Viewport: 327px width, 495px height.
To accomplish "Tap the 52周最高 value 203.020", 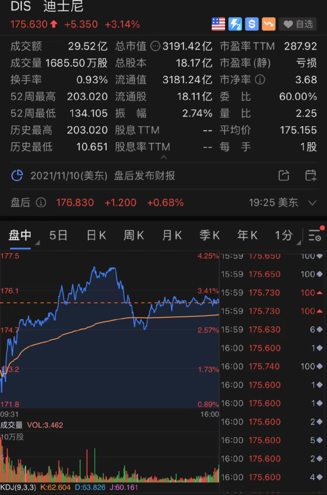I will (x=87, y=97).
